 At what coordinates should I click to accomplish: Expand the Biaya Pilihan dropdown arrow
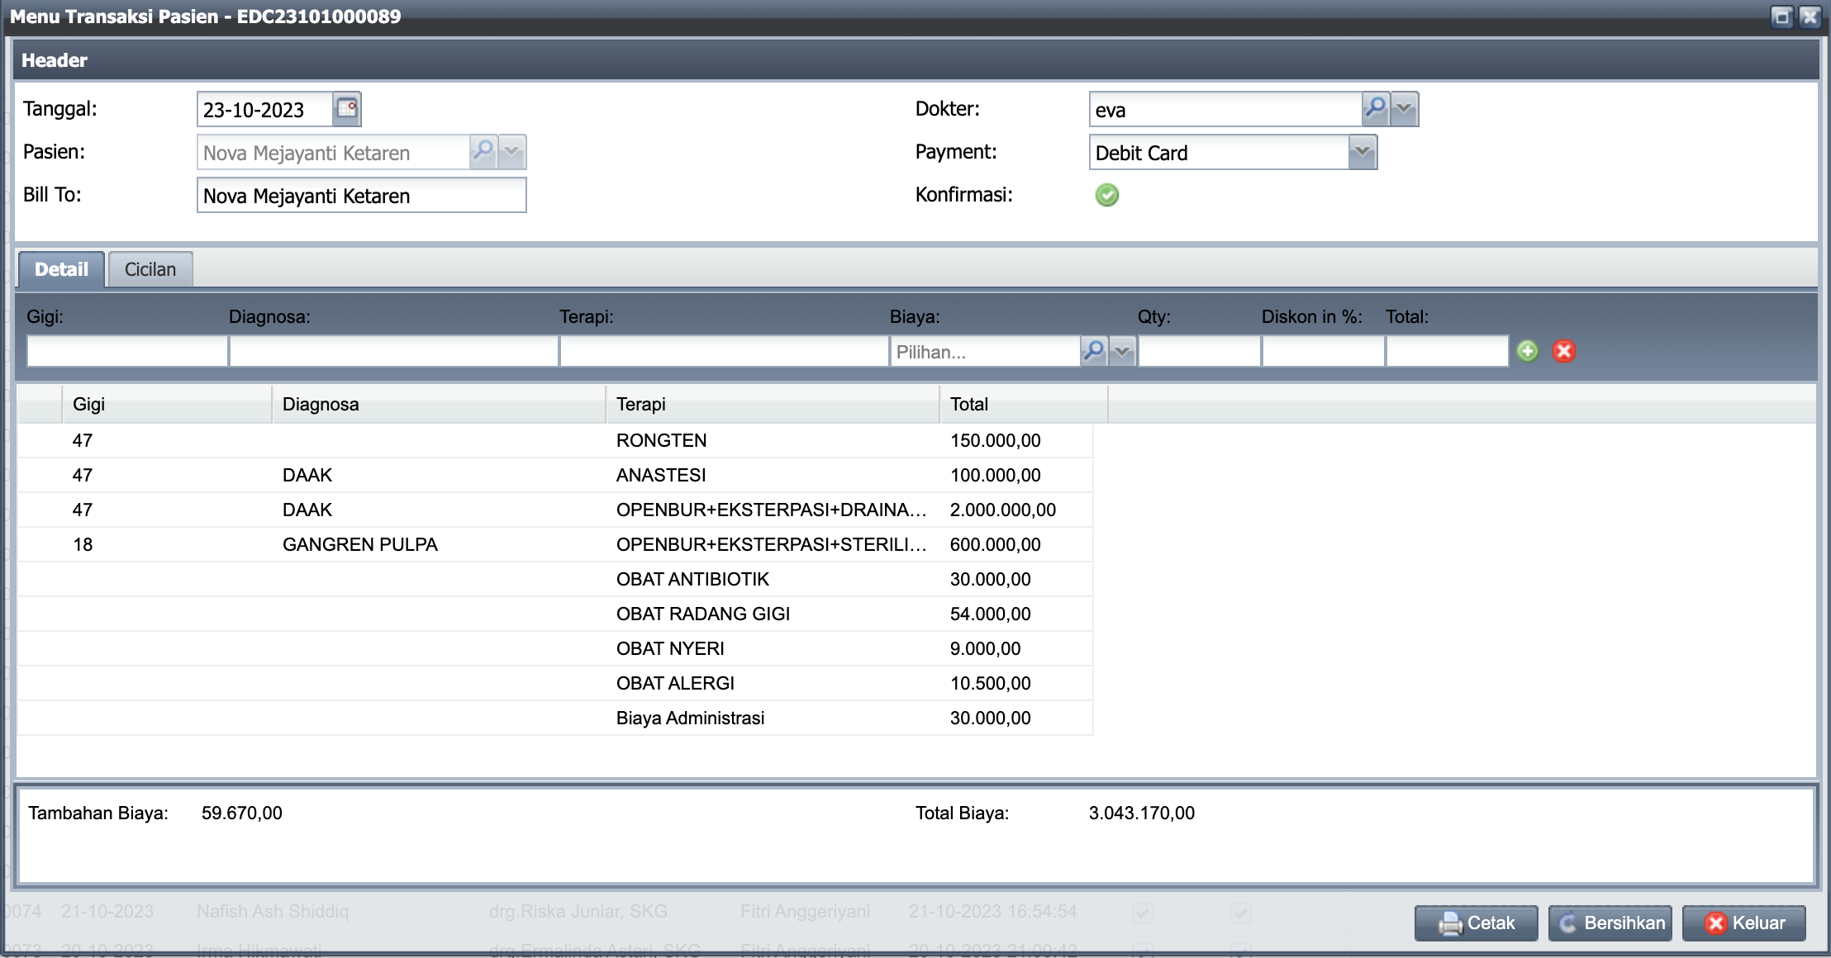[x=1122, y=351]
